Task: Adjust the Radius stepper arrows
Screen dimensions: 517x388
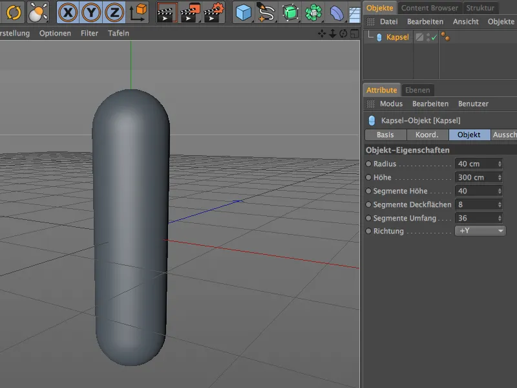Action: click(x=500, y=164)
